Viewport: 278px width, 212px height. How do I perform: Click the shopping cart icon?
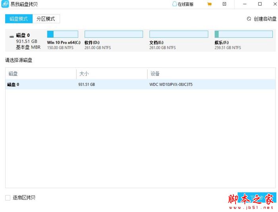[x=209, y=4]
